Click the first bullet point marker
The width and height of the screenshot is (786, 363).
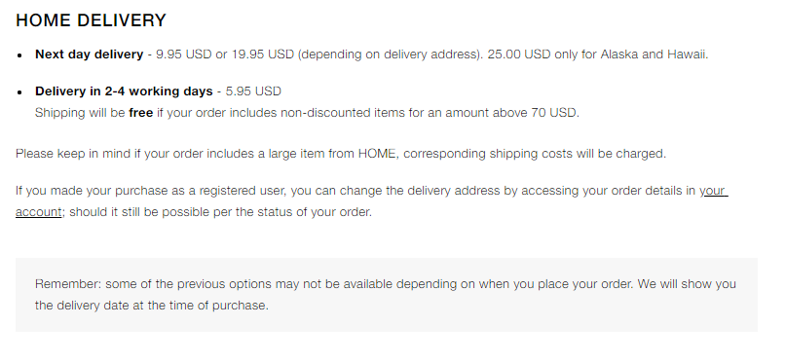pos(19,55)
